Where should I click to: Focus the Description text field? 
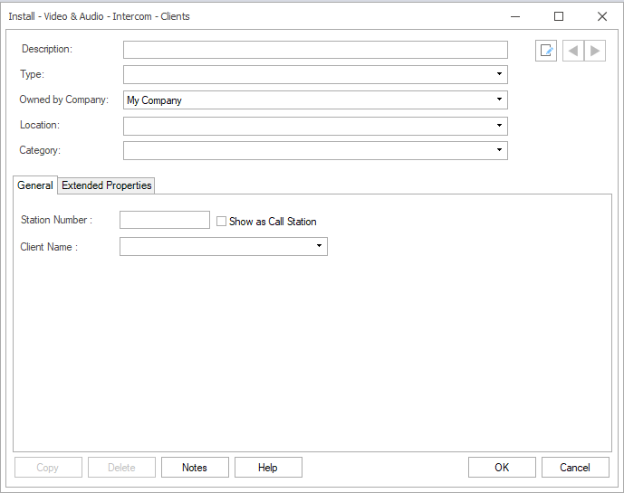[x=315, y=50]
